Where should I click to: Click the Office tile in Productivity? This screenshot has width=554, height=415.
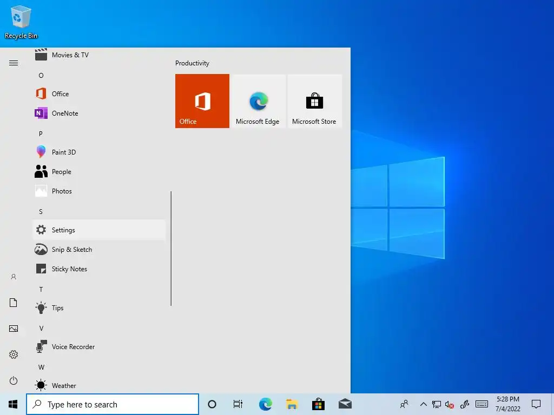(202, 101)
